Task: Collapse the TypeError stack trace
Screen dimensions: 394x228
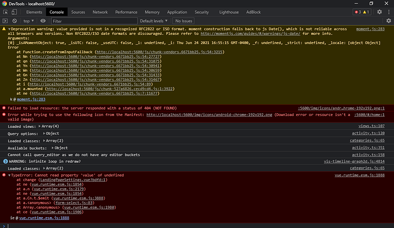Action: click(x=9, y=175)
